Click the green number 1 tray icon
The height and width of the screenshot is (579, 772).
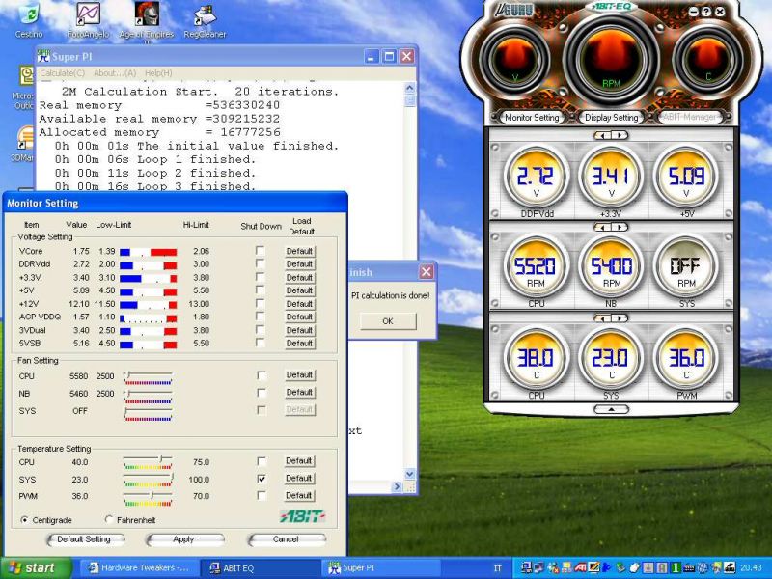point(675,567)
